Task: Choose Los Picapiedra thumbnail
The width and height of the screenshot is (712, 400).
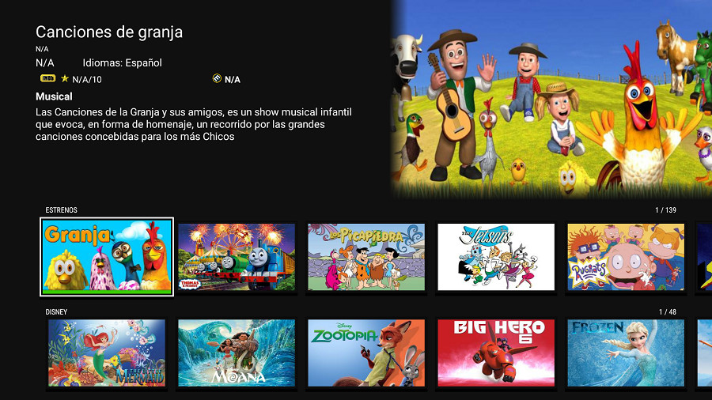Action: click(366, 257)
